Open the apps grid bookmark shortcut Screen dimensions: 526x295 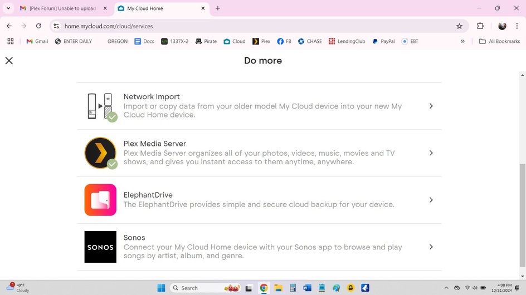(11, 41)
